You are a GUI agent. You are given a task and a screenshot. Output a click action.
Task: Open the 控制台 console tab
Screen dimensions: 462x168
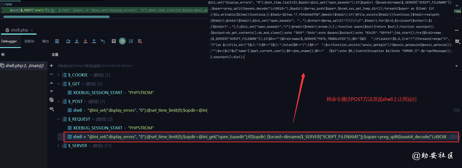[x=29, y=41]
